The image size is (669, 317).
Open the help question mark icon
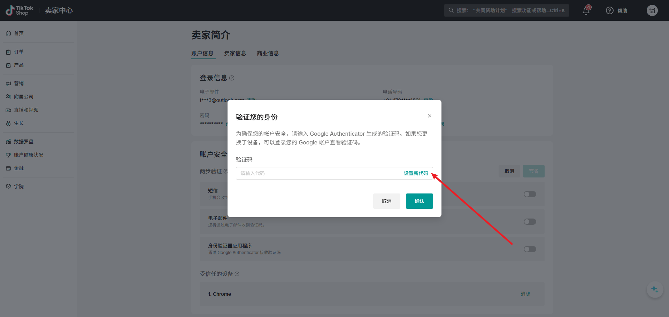(609, 10)
